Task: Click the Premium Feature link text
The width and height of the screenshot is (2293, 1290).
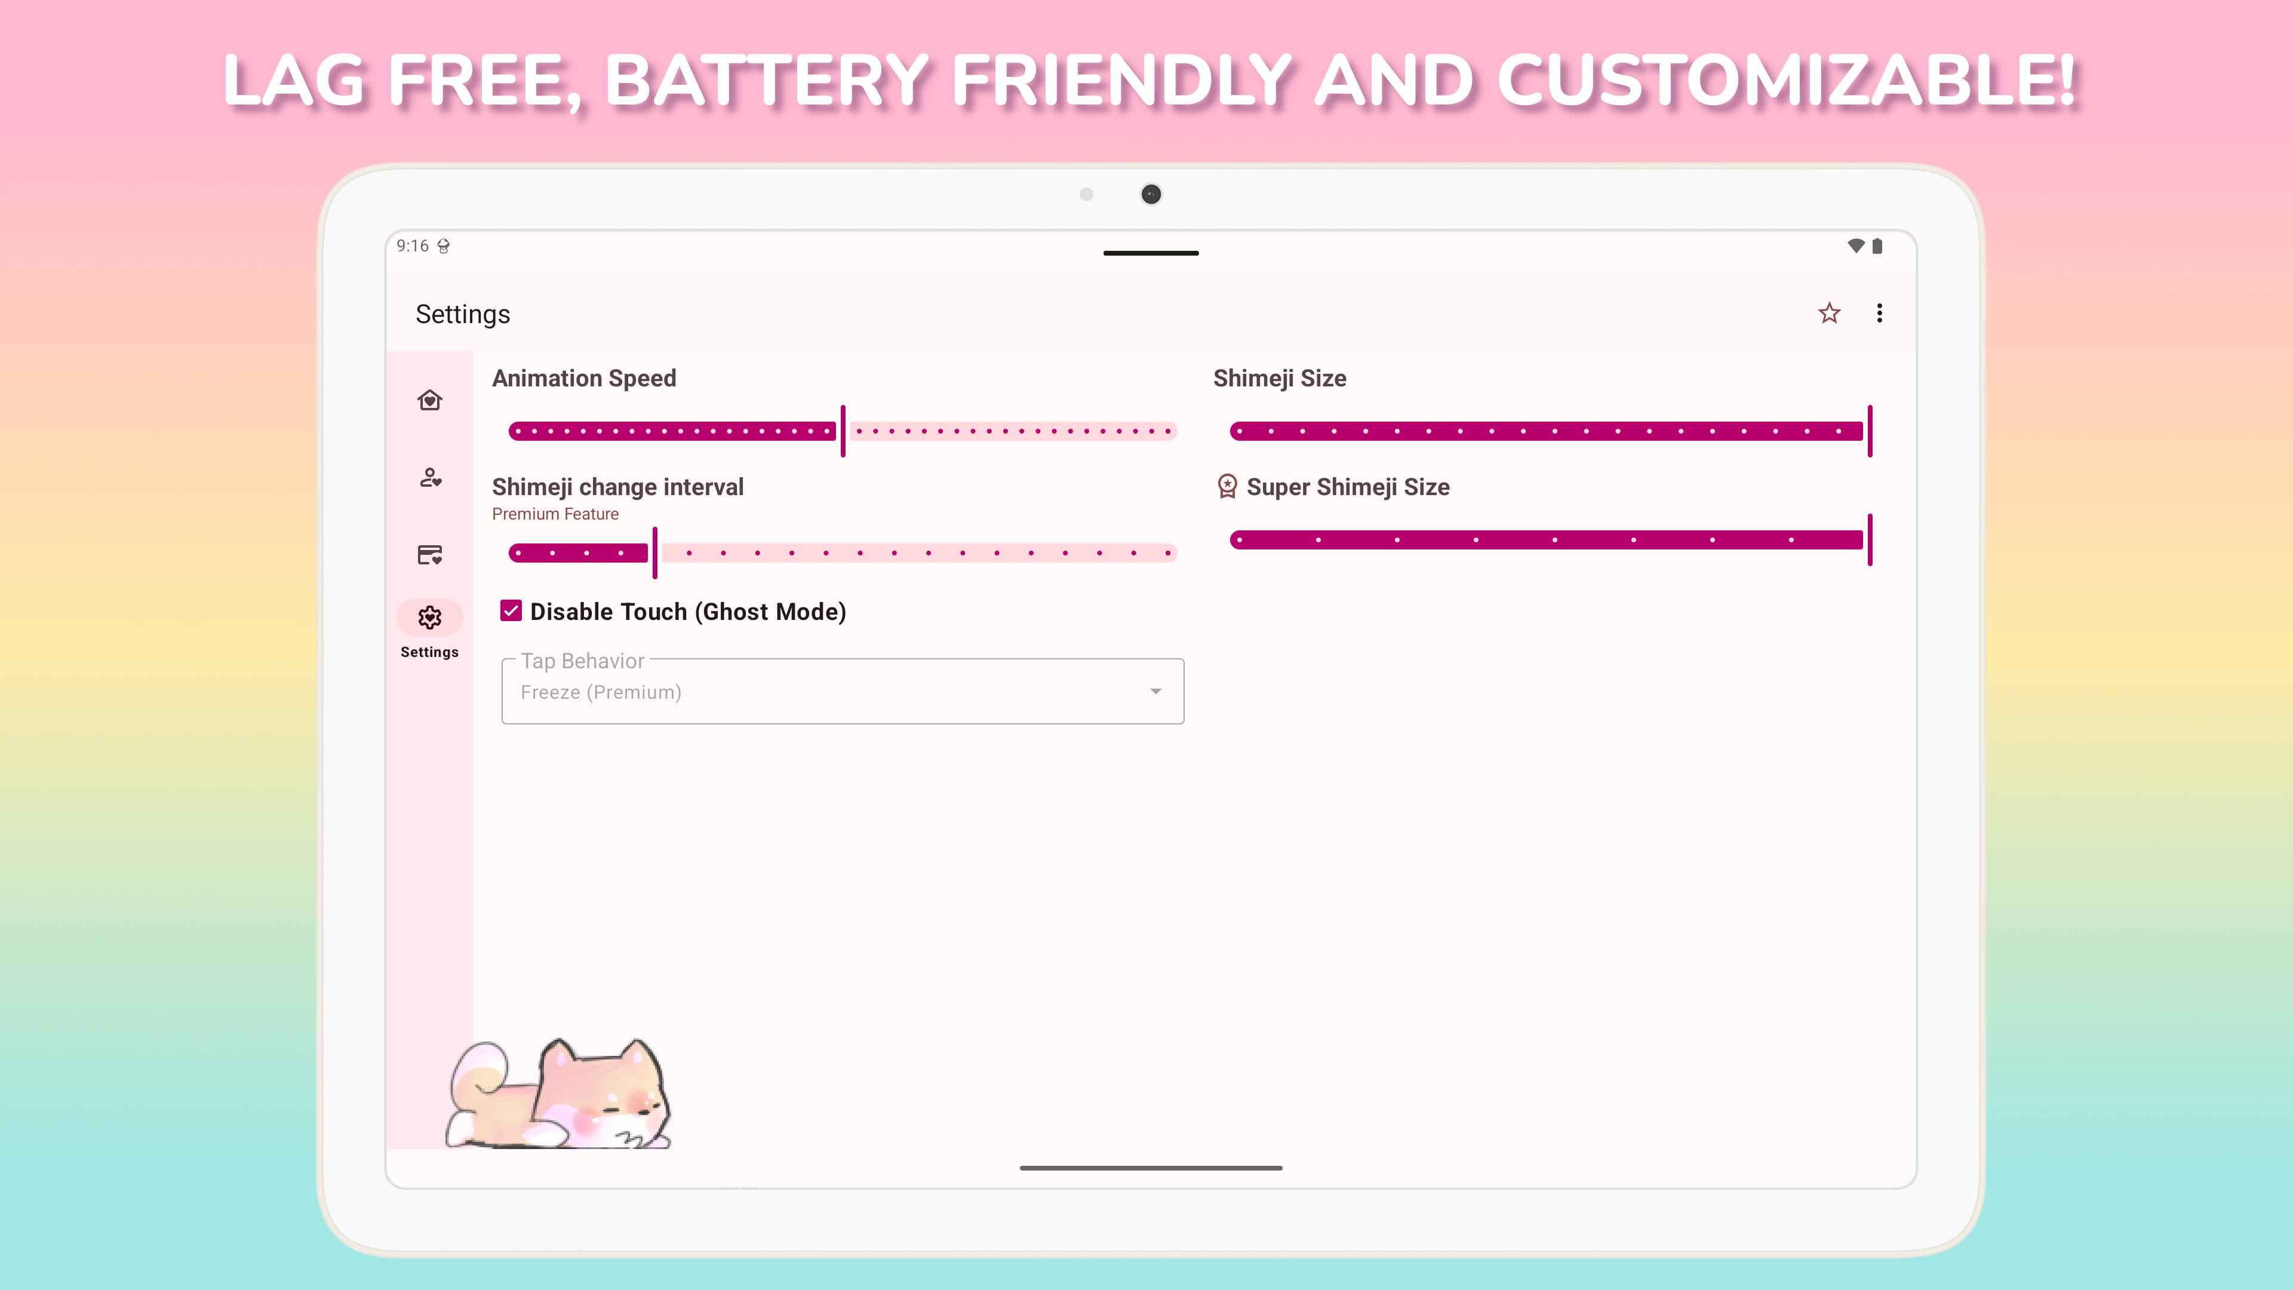Action: pos(555,514)
